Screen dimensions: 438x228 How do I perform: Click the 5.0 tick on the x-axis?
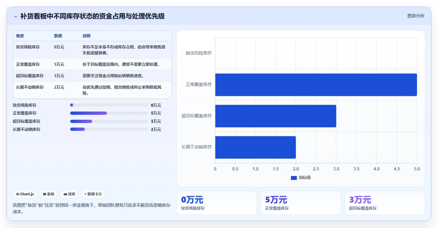(x=417, y=169)
